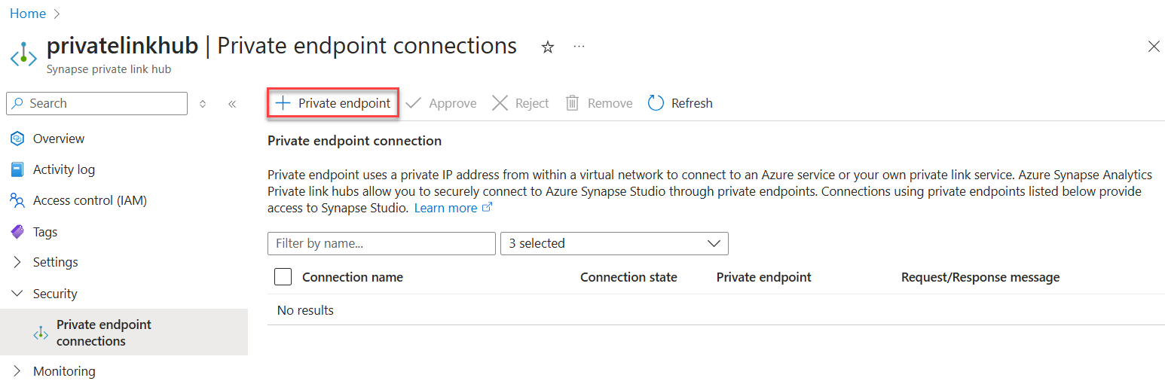
Task: Click the magnifier icon in Search box
Action: [x=18, y=103]
